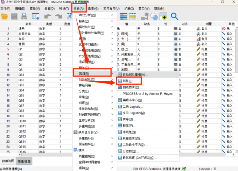238x171 pixels.
Task: Click the vertical scrollbar down arrow
Action: (x=237, y=151)
